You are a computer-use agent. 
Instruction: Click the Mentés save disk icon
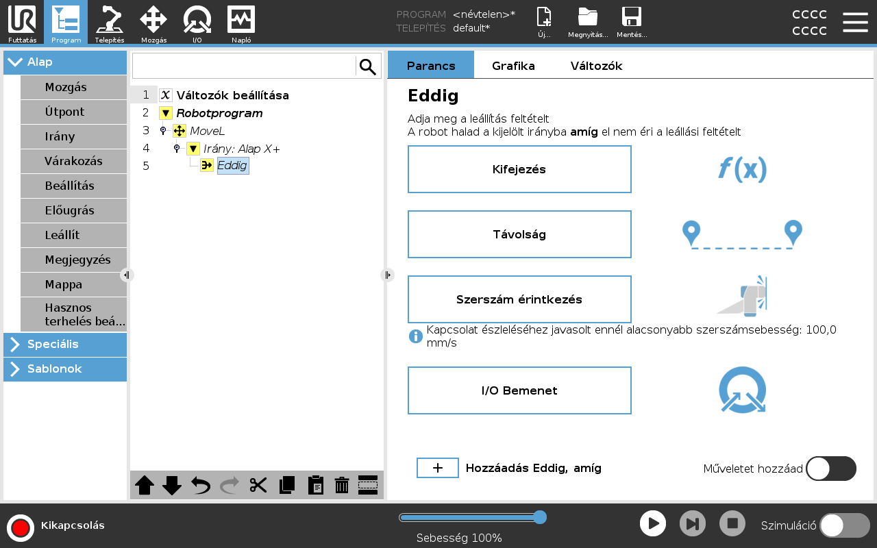[631, 22]
